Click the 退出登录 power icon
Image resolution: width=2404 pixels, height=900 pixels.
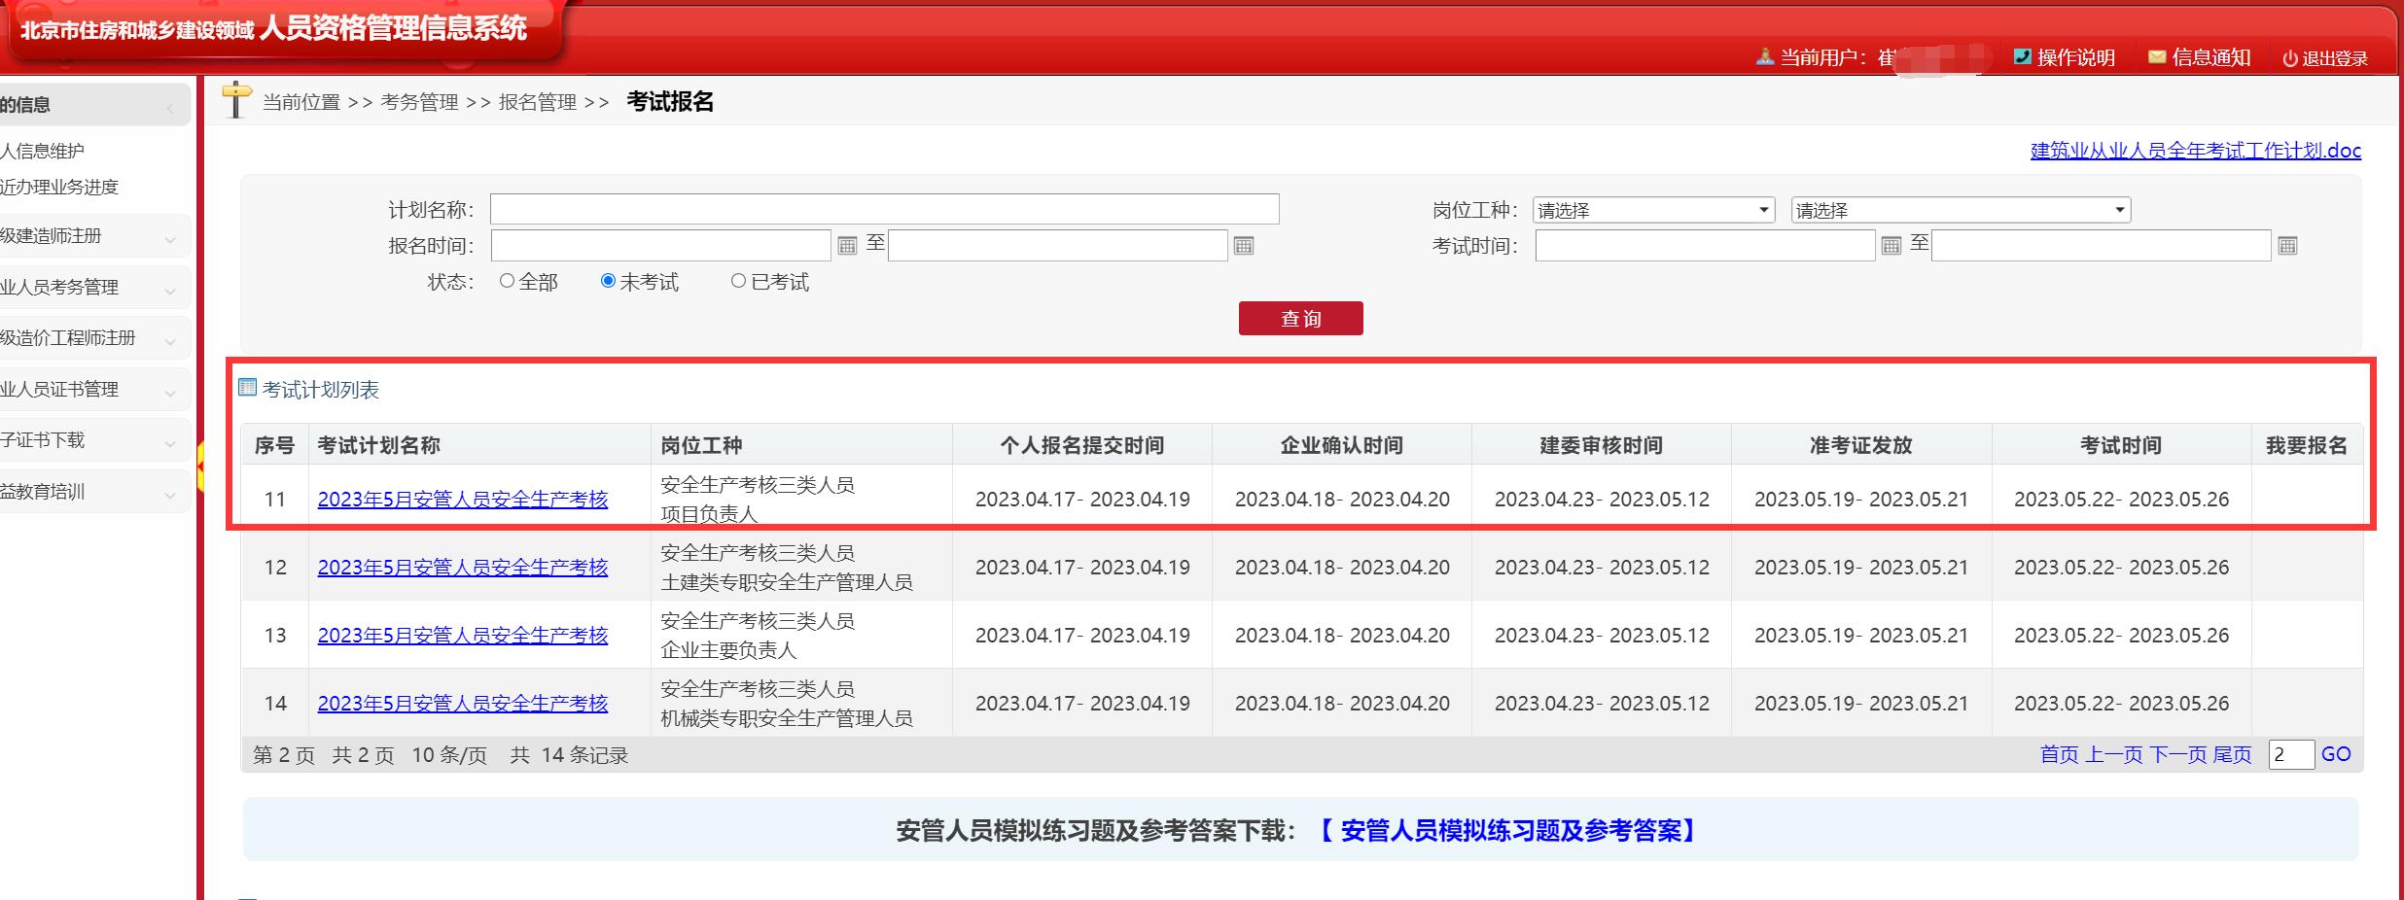pos(2290,57)
